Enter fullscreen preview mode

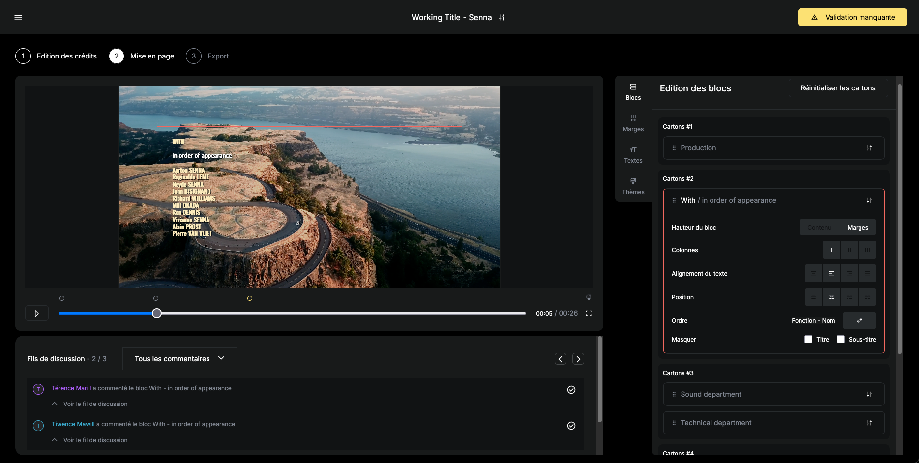point(589,313)
